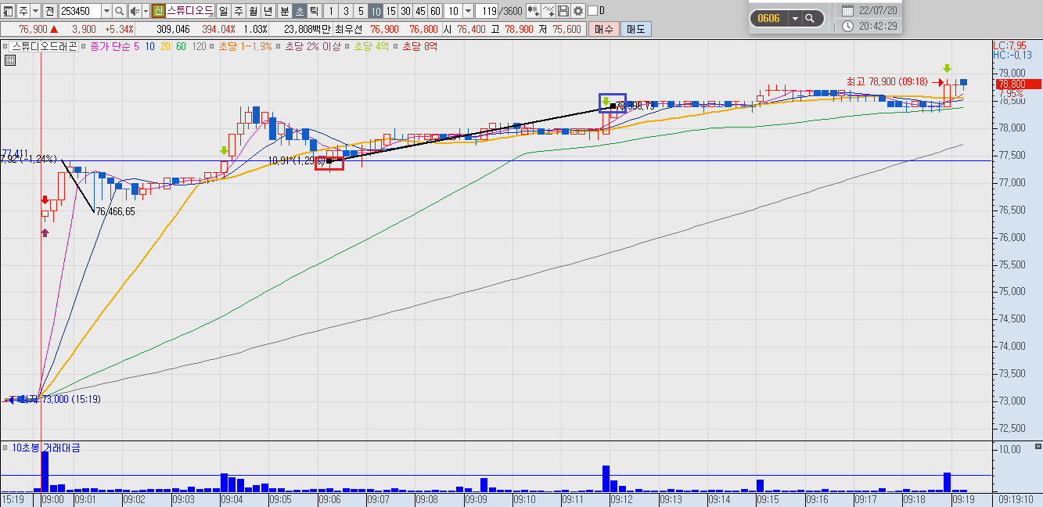The height and width of the screenshot is (507, 1043).
Task: Toggle the small square by 스튜디오드래곤 legend
Action: (6, 47)
